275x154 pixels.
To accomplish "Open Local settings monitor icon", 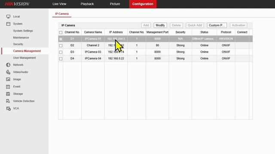I will (8, 16).
